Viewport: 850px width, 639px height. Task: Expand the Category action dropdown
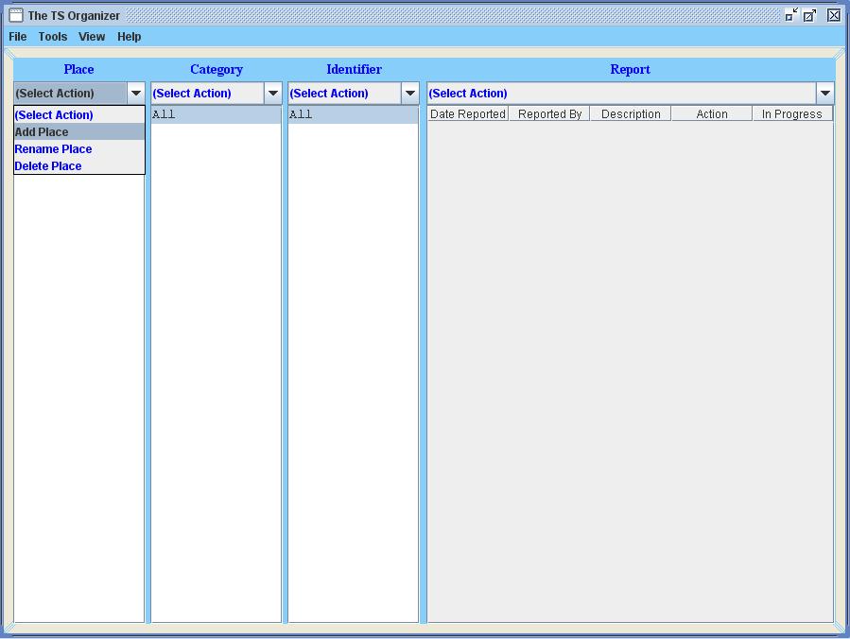pos(273,94)
